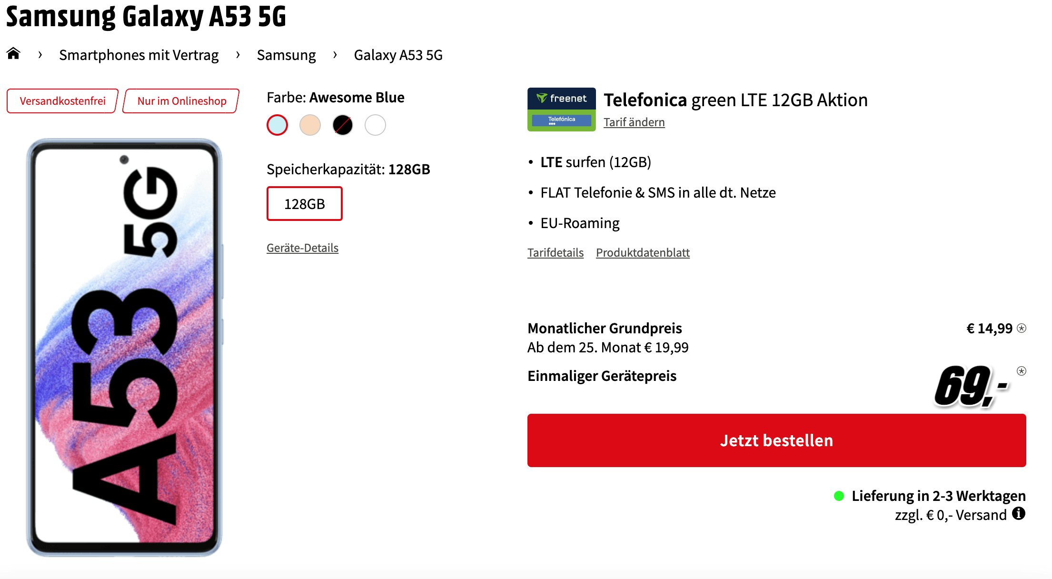This screenshot has height=579, width=1052.
Task: Click Tarif ändern to change tariff
Action: coord(634,122)
